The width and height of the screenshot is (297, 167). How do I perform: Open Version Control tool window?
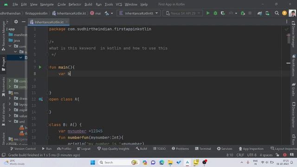(x=23, y=148)
